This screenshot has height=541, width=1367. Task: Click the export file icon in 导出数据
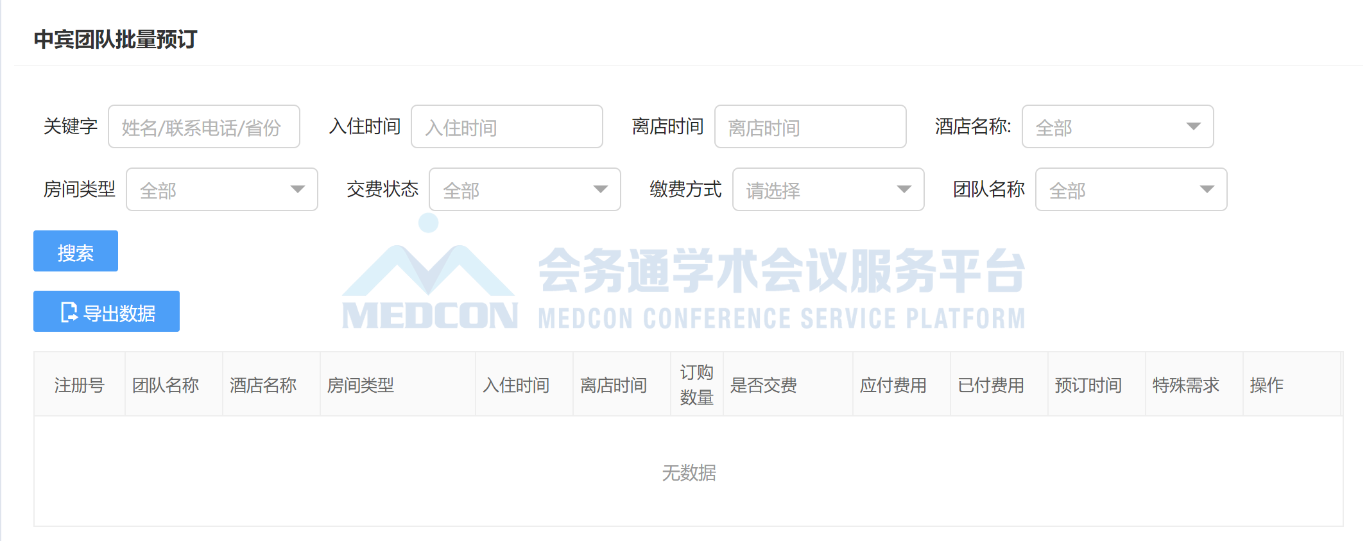coord(69,312)
